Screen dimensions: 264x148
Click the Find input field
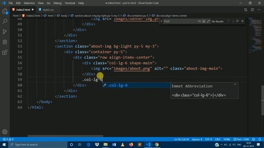pos(180,21)
